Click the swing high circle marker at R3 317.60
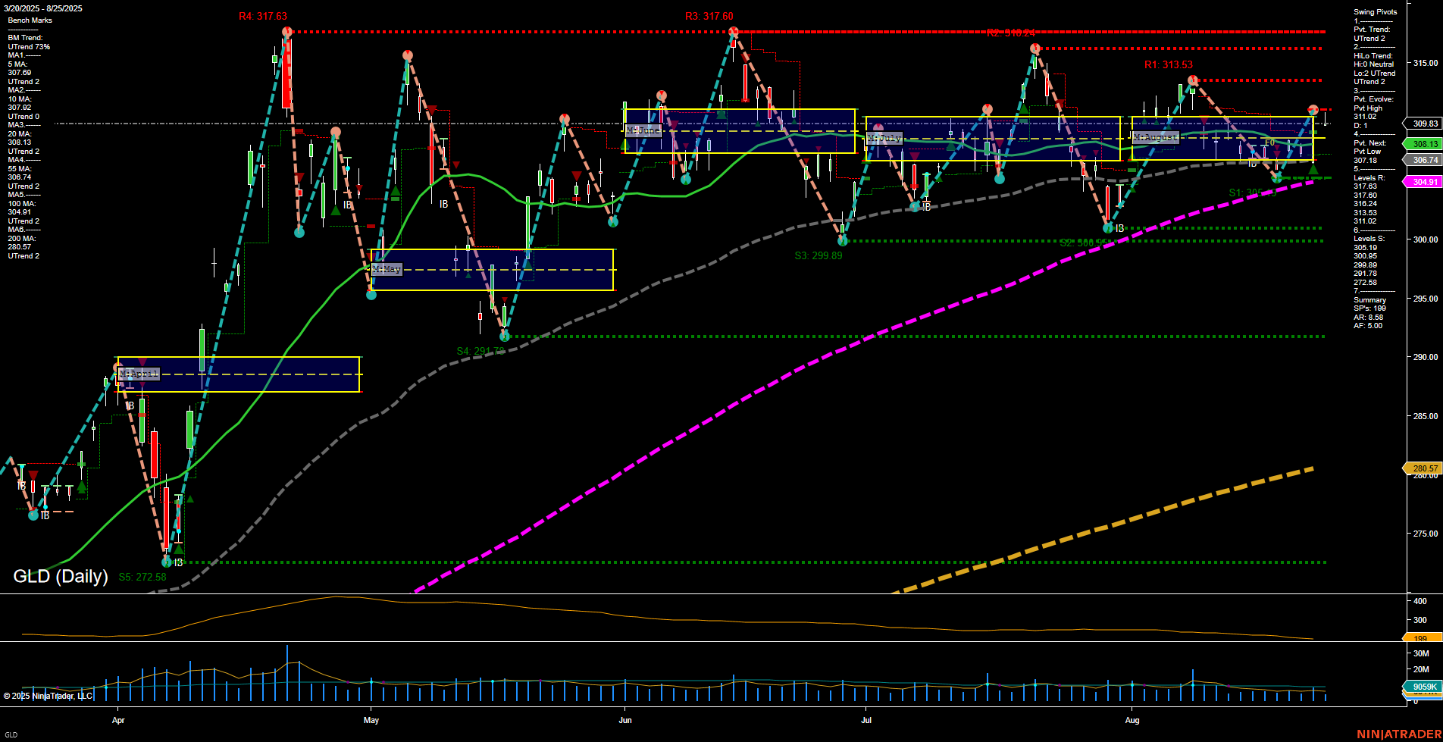 point(733,32)
